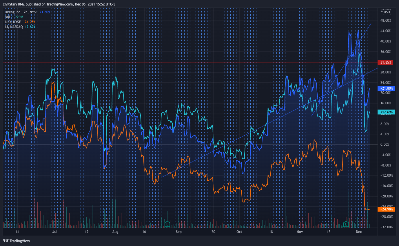Click the 28.00% y-axis label
The image size is (399, 246).
tap(386, 72)
